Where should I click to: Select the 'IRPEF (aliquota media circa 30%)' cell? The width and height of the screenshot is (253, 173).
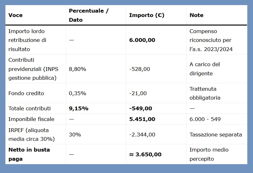pos(31,135)
